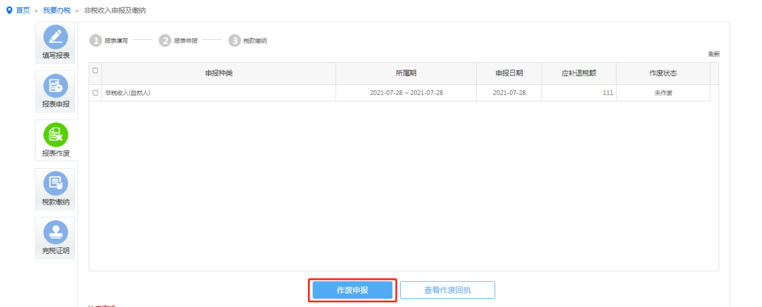Open the 完税证明 stamp icon
The height and width of the screenshot is (307, 762).
55,232
